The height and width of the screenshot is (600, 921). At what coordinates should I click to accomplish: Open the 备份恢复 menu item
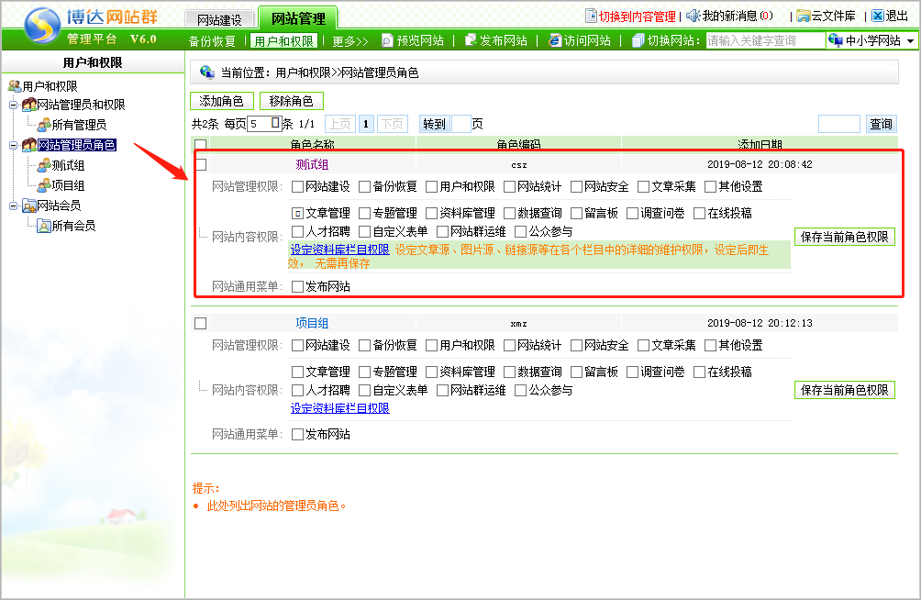(x=212, y=41)
